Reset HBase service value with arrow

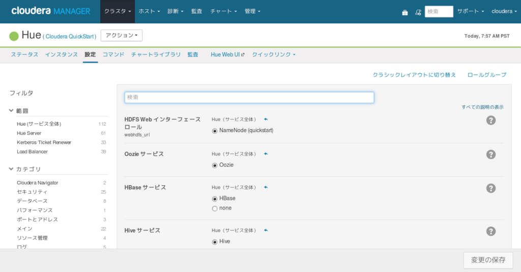(266, 187)
